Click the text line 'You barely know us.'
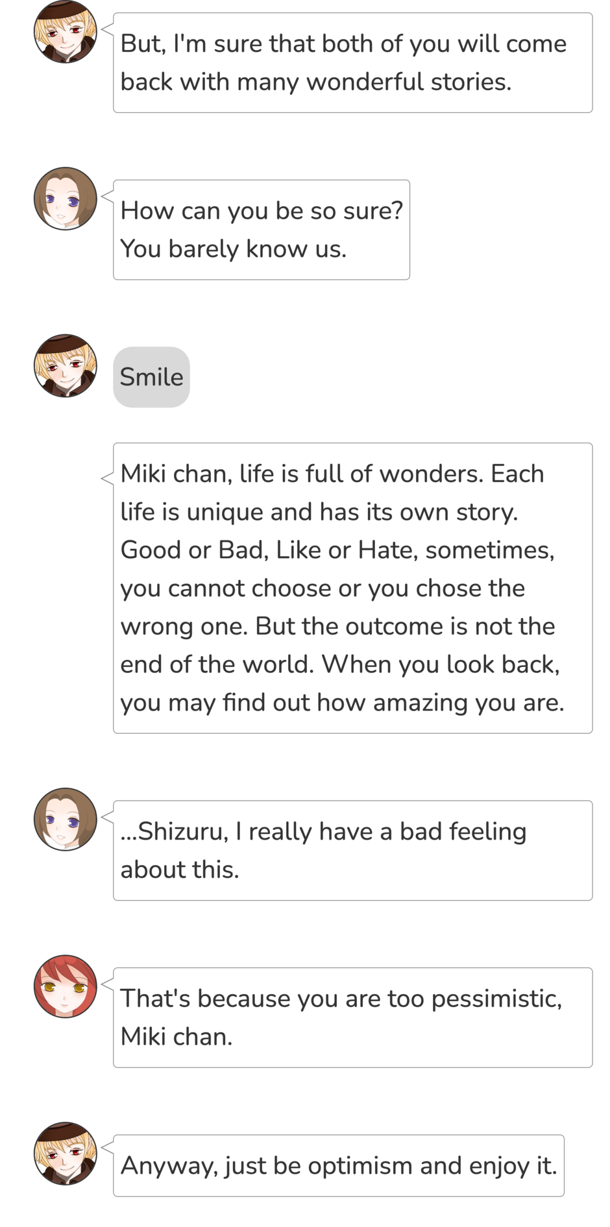The height and width of the screenshot is (1227, 610). (234, 249)
